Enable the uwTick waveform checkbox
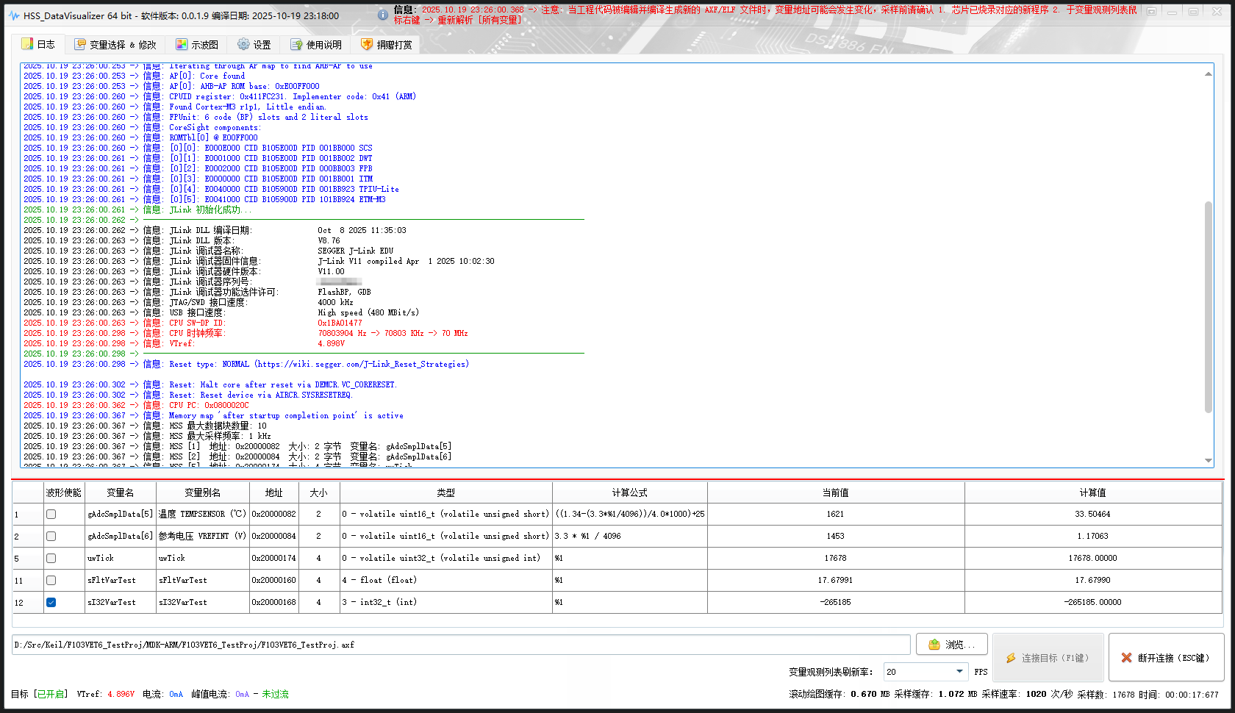This screenshot has height=713, width=1235. pyautogui.click(x=50, y=558)
